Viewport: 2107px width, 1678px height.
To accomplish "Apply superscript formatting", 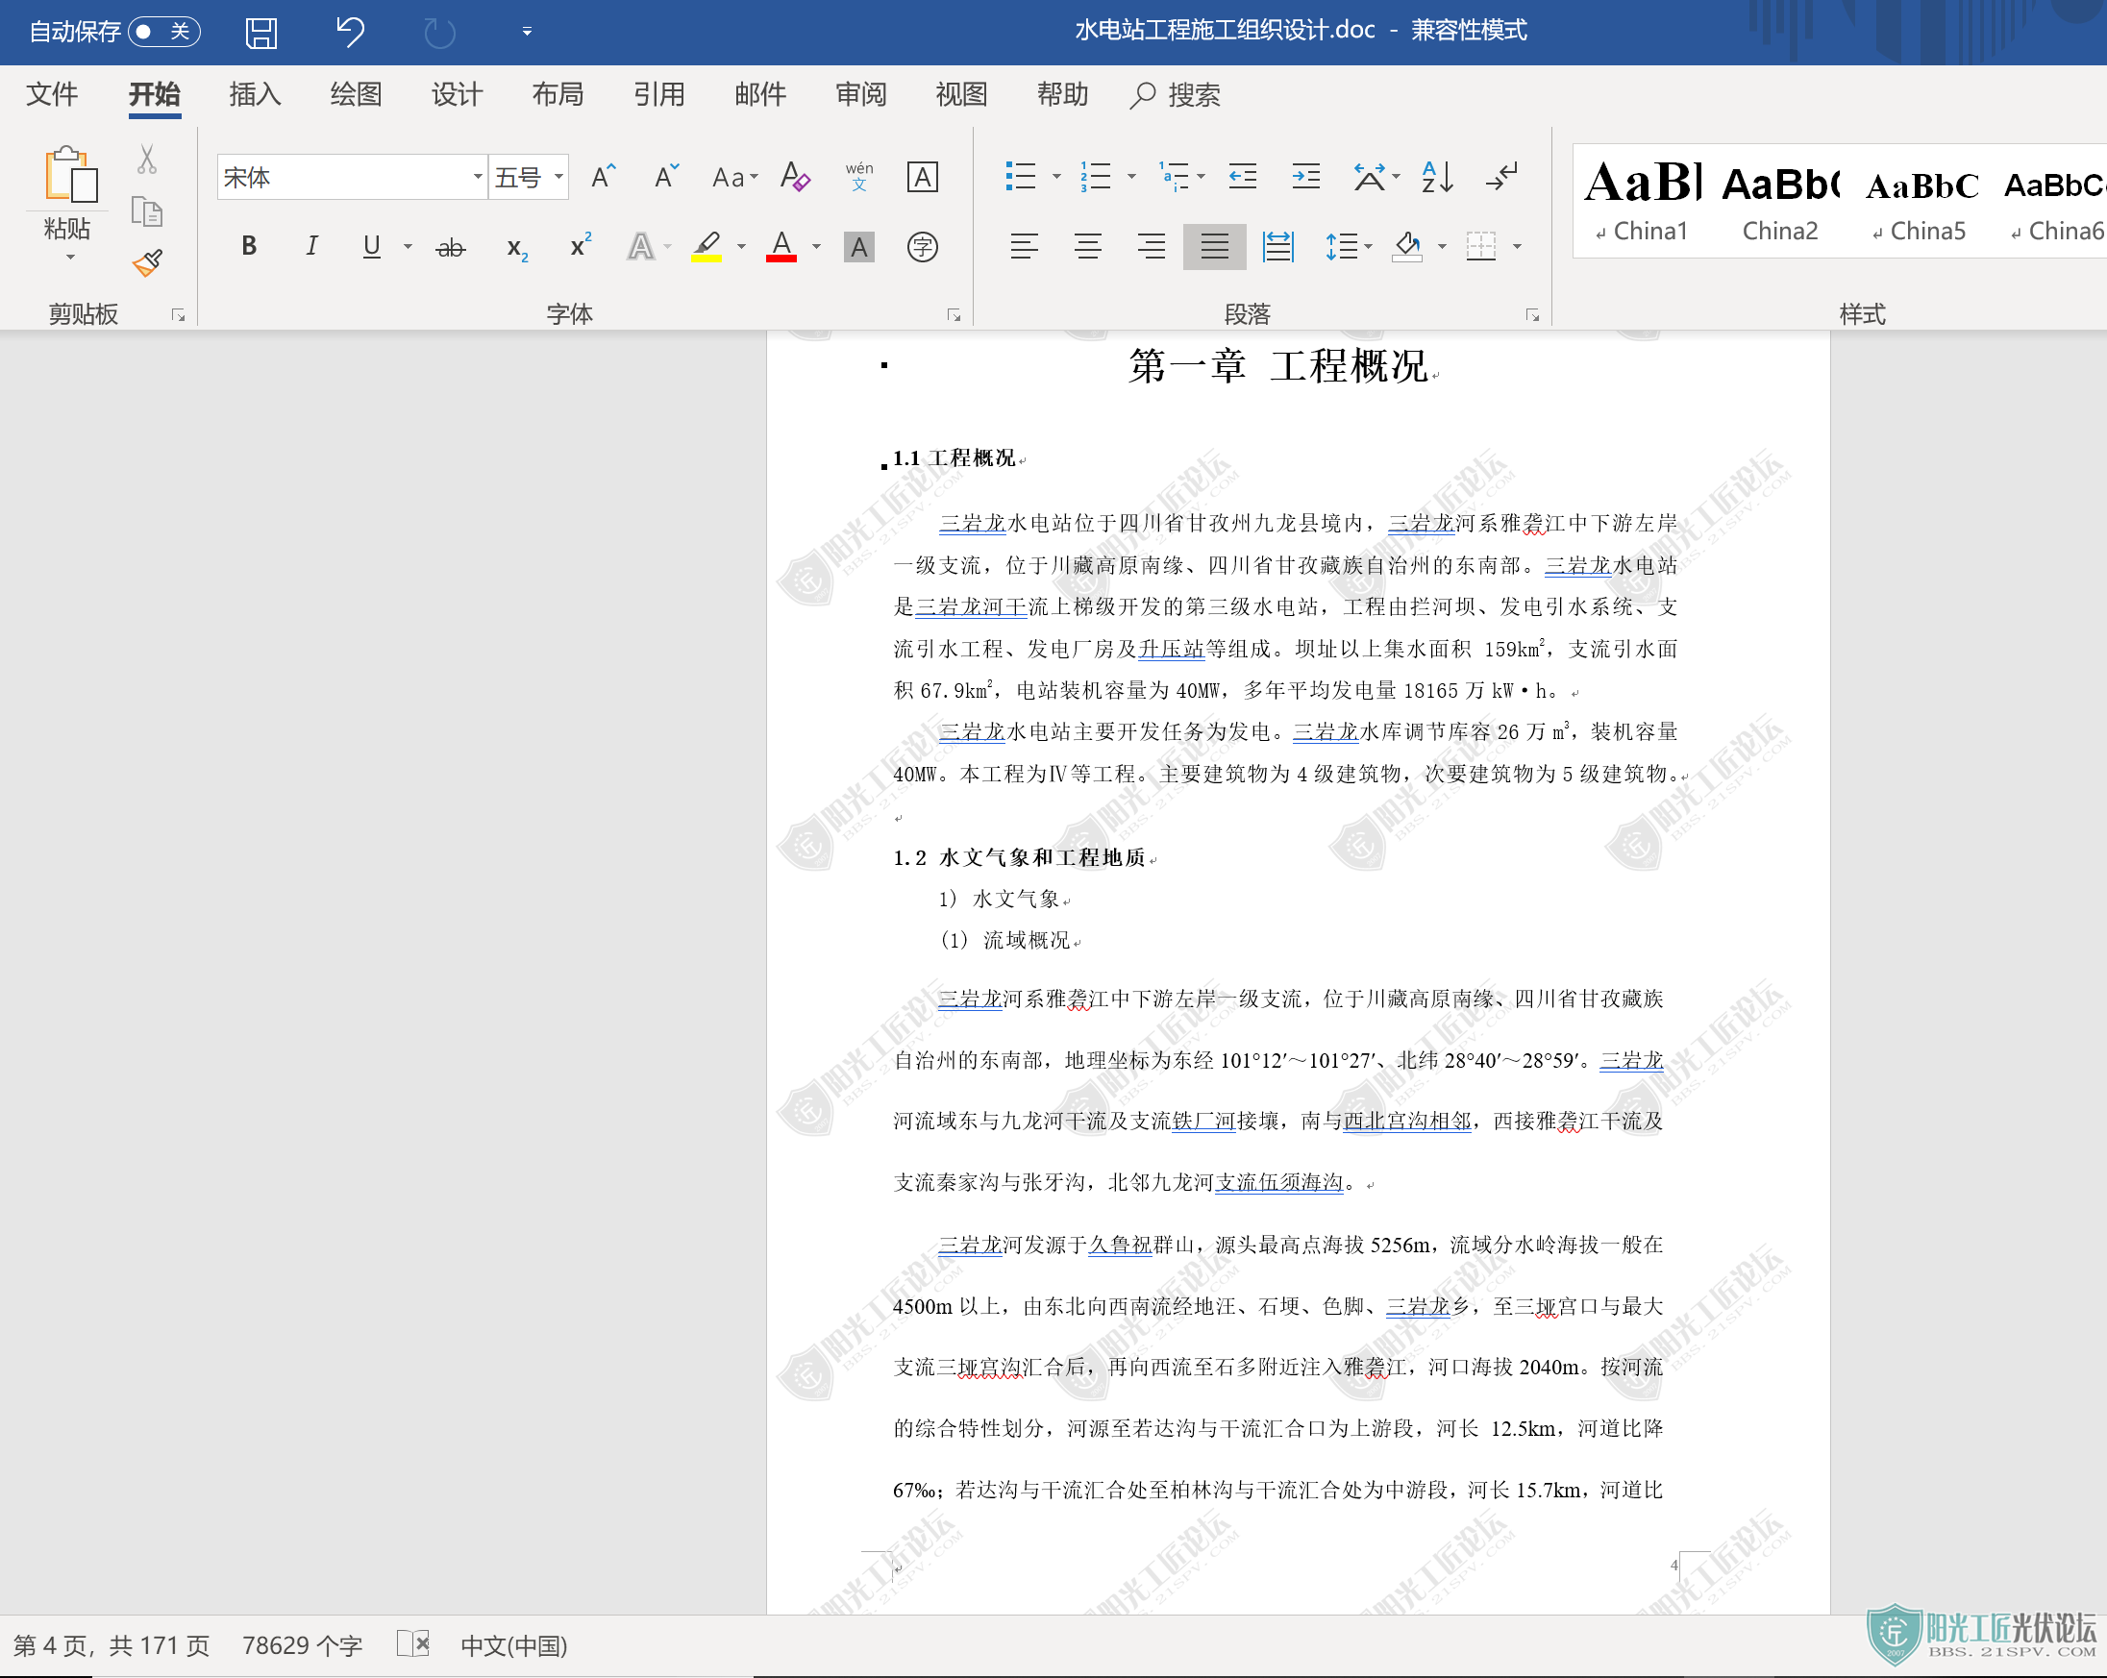I will [x=580, y=246].
